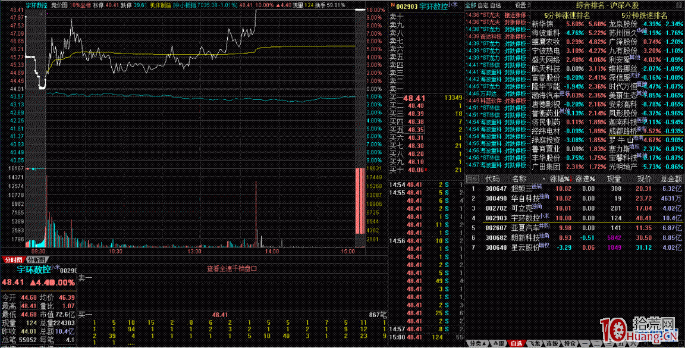Select the 华自科技 row in watchlist
This screenshot has width=685, height=348.
(574, 199)
